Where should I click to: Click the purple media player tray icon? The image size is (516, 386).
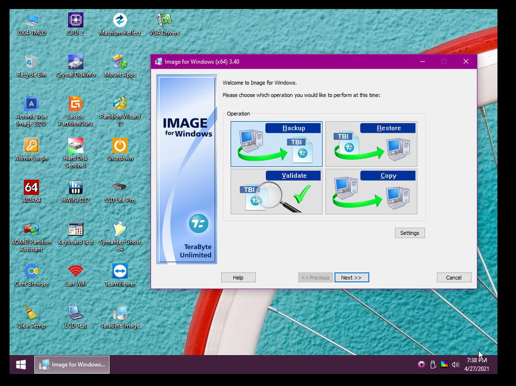tap(421, 365)
